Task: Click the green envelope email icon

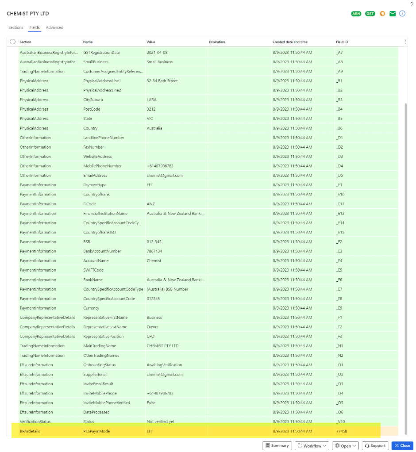Action: coord(393,14)
